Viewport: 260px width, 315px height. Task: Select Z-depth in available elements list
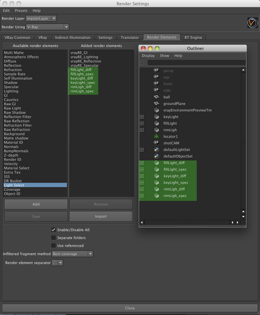pos(35,155)
